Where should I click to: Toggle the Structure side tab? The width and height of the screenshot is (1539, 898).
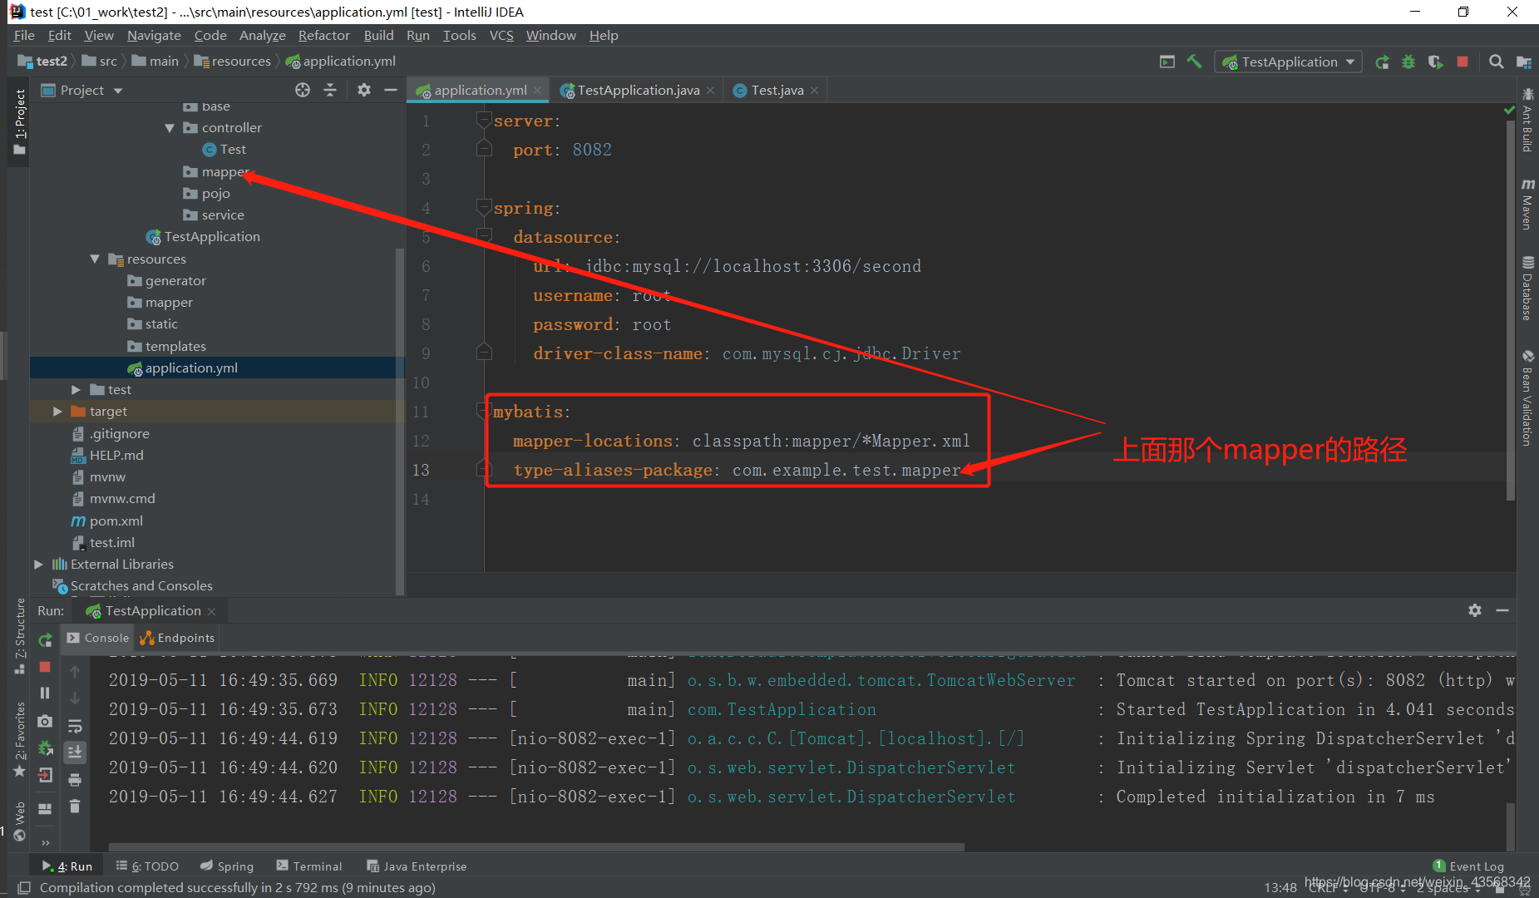[x=20, y=636]
